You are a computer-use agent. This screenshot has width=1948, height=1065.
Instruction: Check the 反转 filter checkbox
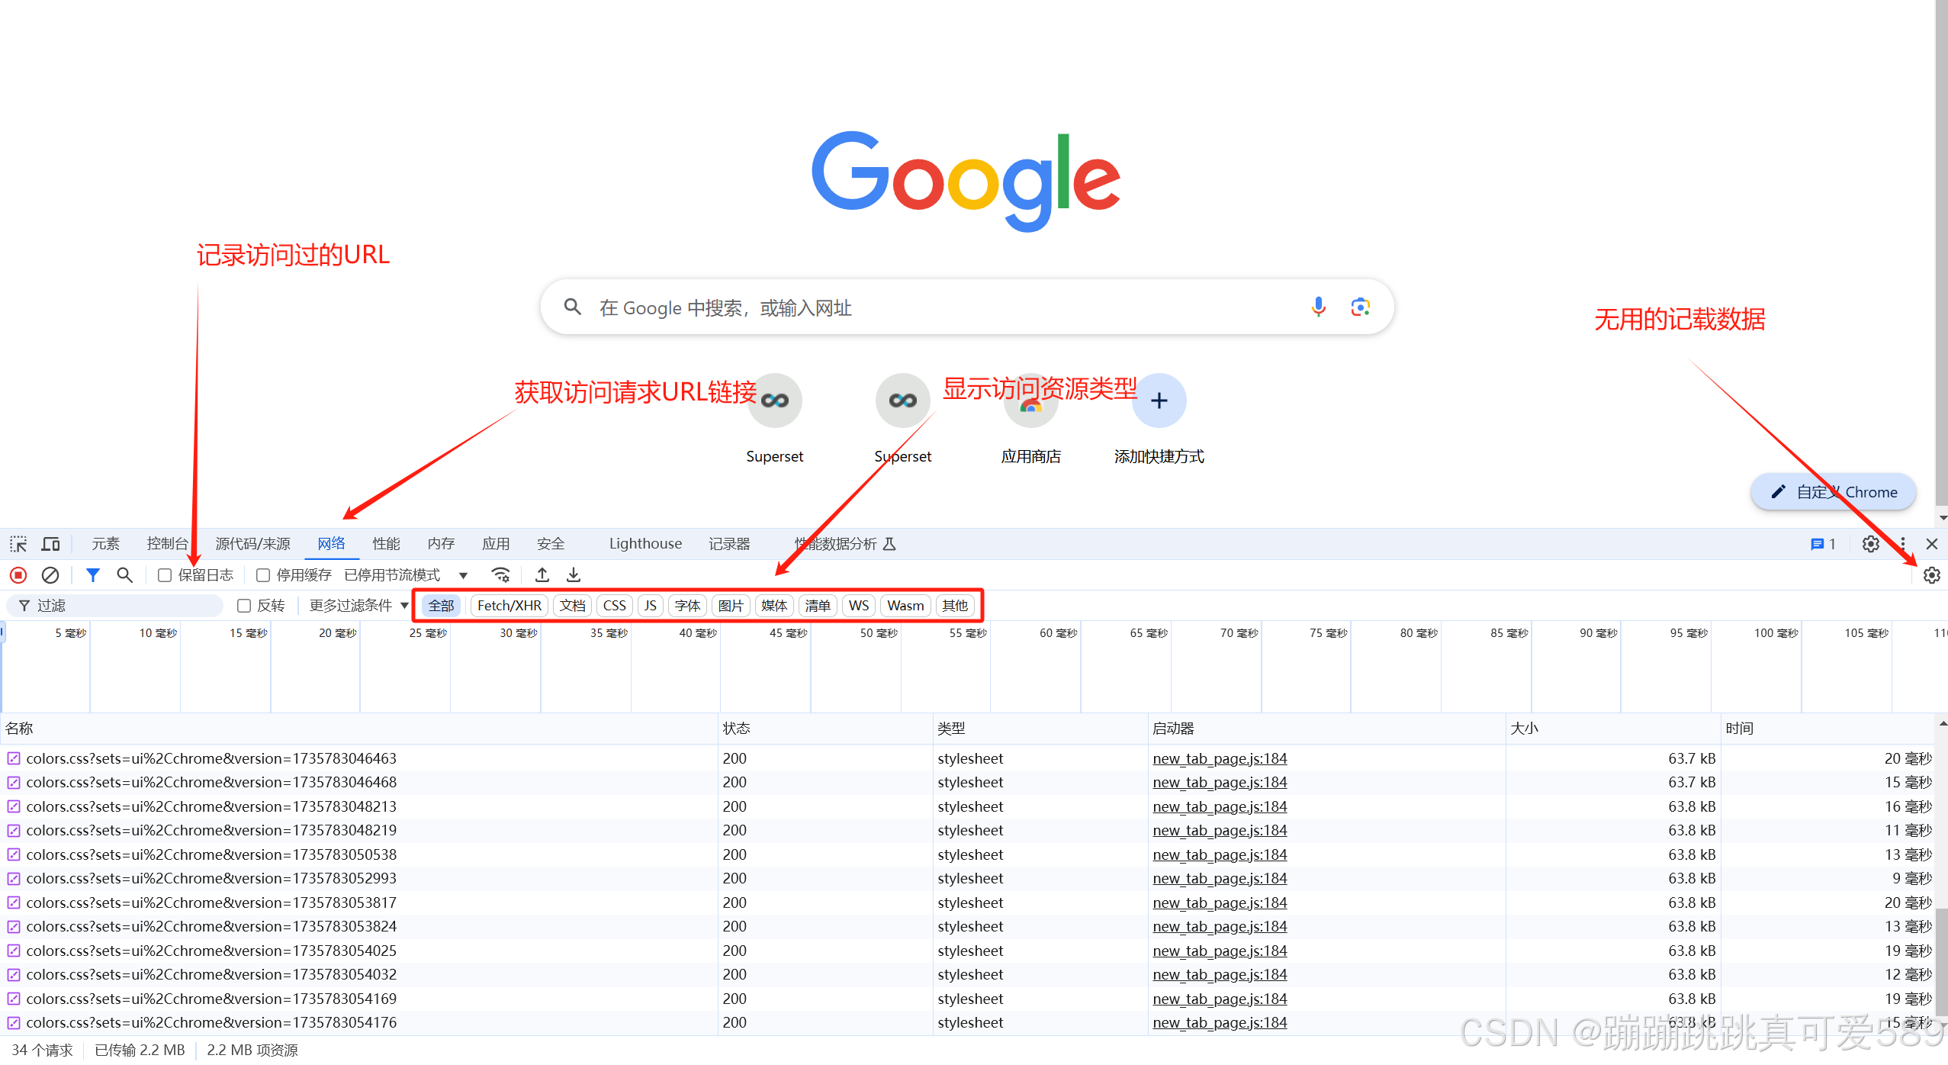point(244,606)
